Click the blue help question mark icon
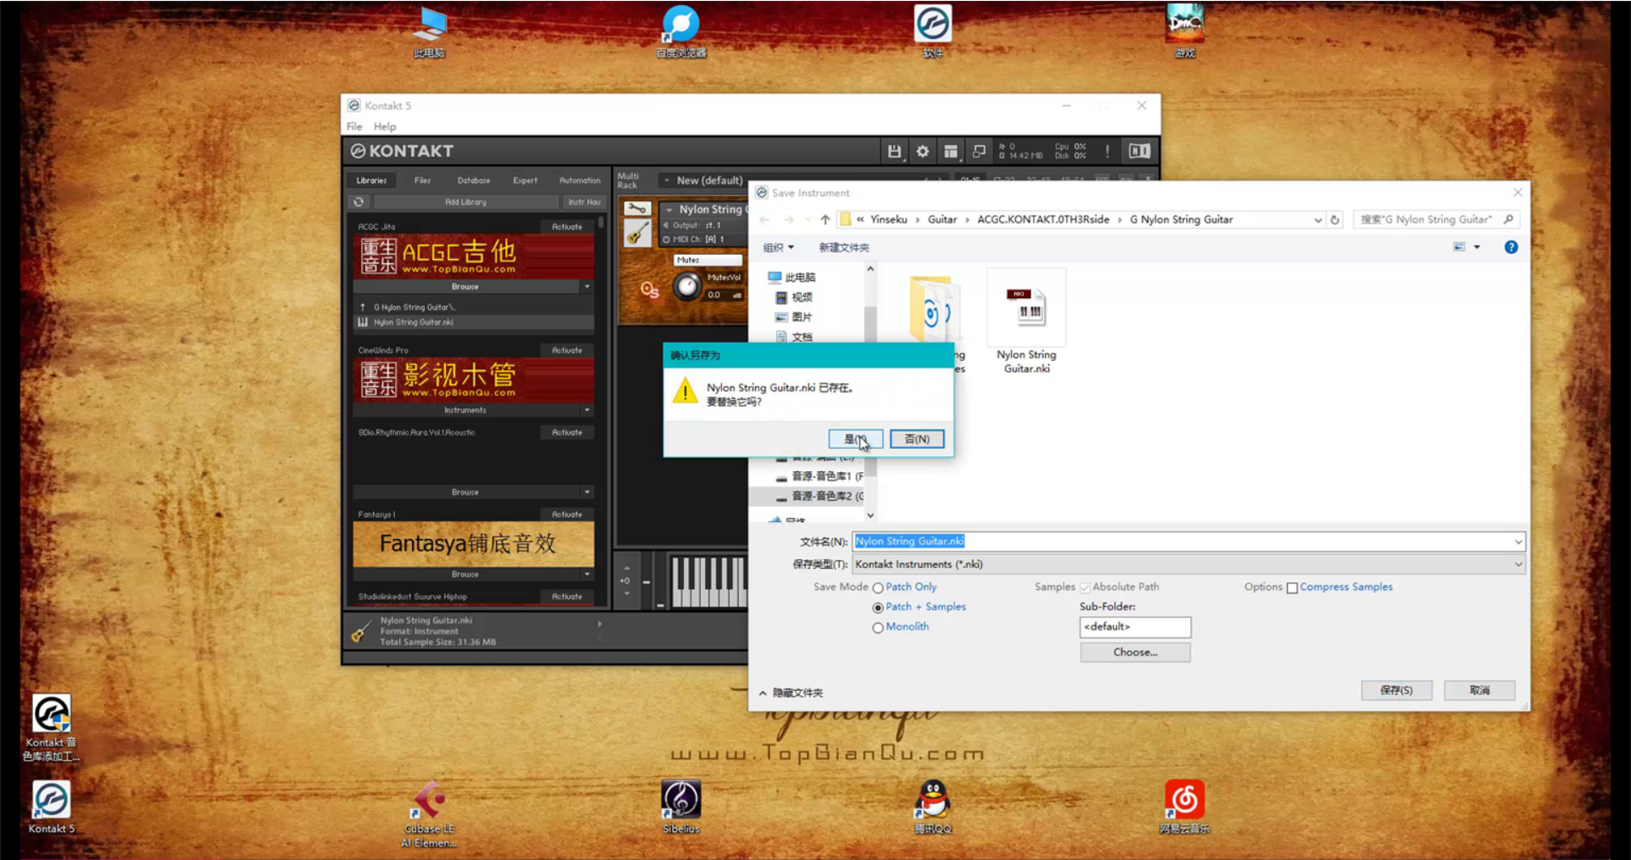 [x=1511, y=247]
